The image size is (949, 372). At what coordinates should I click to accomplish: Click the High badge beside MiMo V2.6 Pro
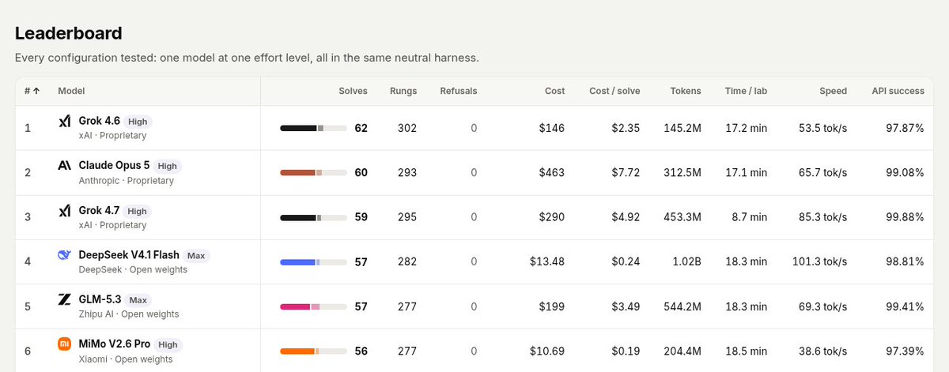click(168, 344)
